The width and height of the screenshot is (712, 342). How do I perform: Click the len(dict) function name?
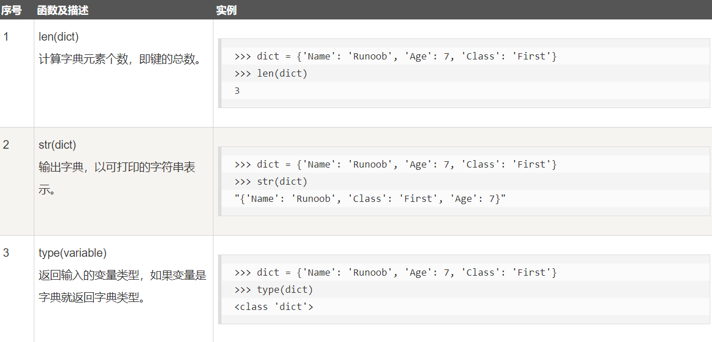58,37
